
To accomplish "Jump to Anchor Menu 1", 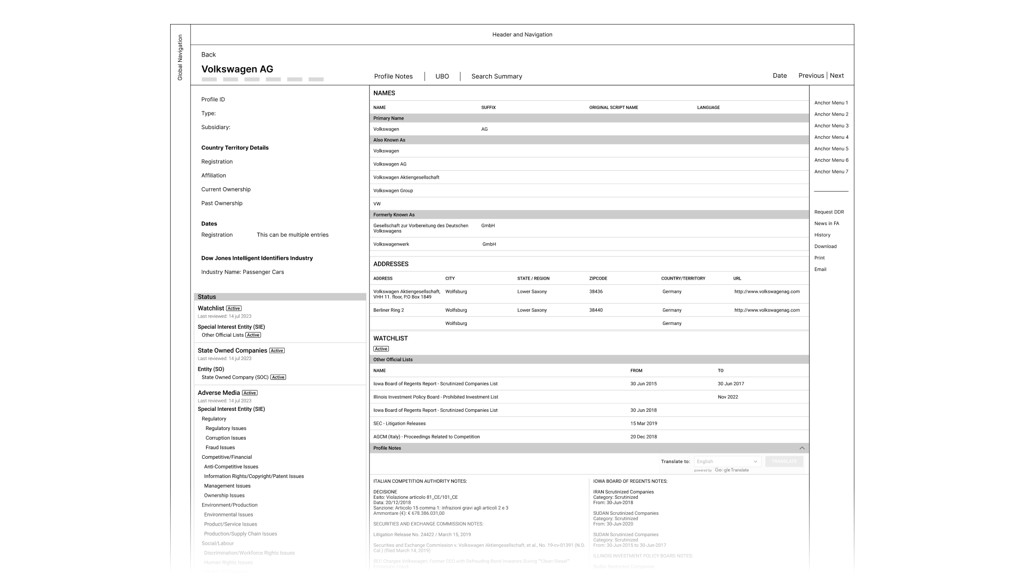I will point(831,103).
